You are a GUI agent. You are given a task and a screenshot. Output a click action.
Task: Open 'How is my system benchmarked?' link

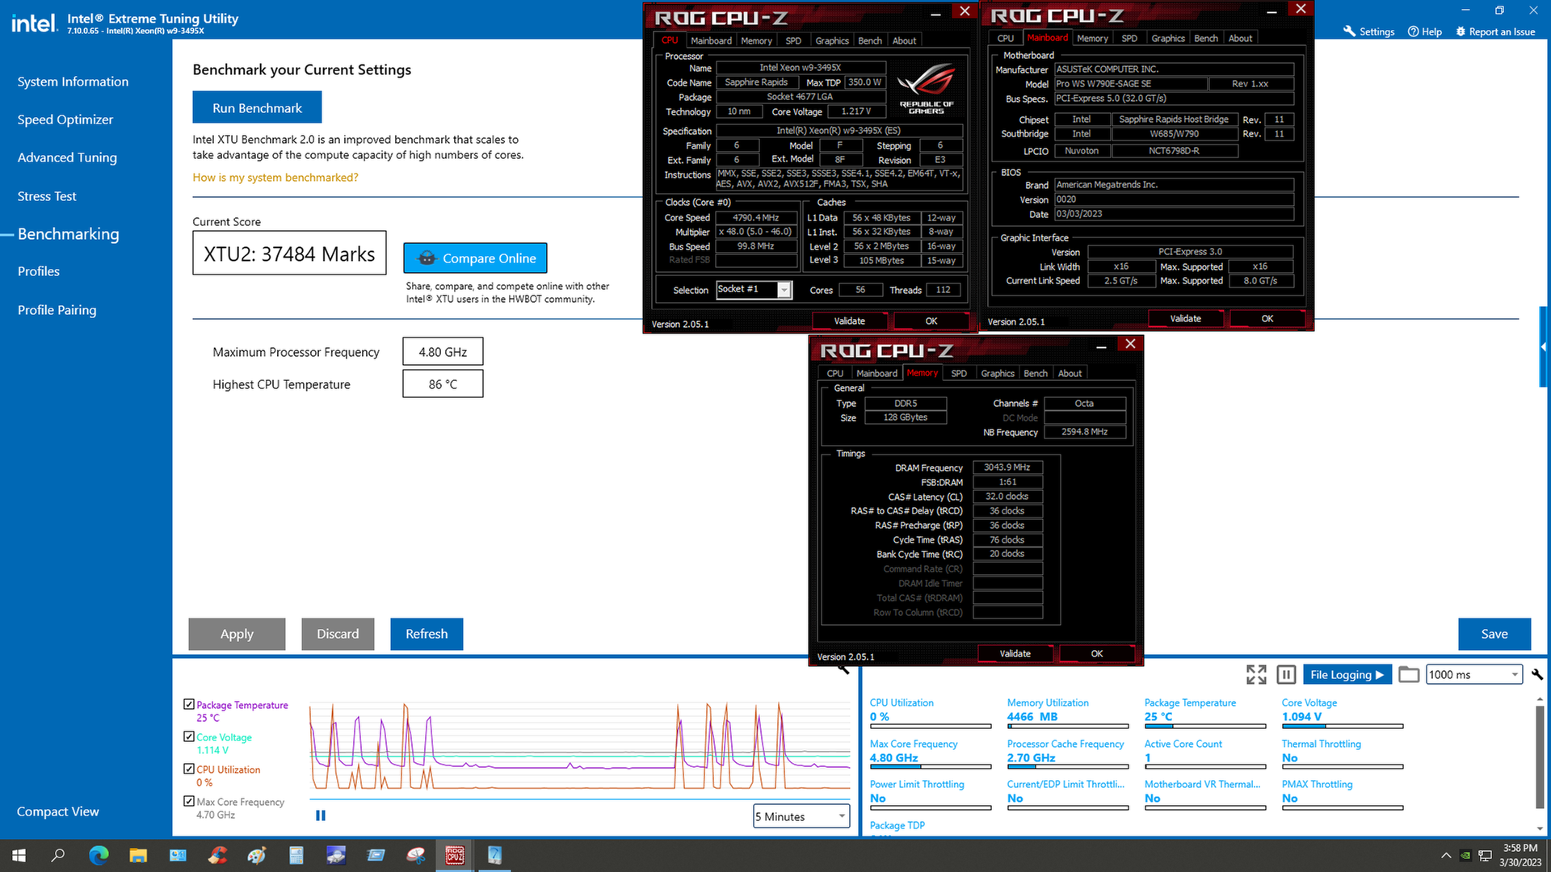point(275,178)
